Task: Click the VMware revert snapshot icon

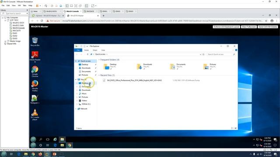Action: [56, 6]
